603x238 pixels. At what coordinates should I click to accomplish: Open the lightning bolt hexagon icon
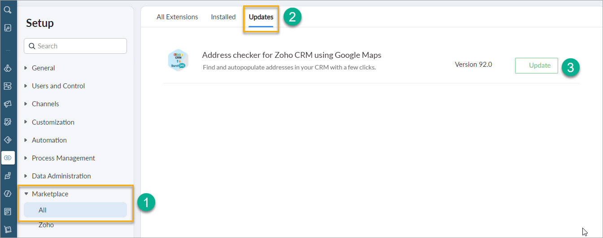coord(8,194)
